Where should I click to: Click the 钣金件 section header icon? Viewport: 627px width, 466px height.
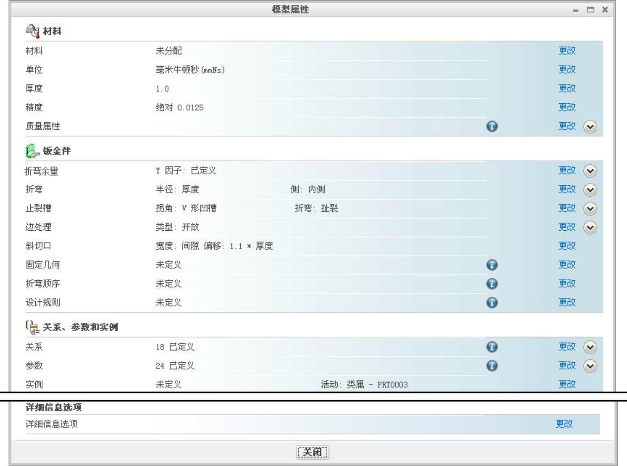click(33, 151)
